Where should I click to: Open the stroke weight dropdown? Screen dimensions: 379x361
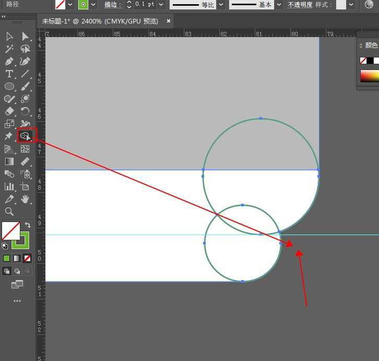[x=161, y=5]
